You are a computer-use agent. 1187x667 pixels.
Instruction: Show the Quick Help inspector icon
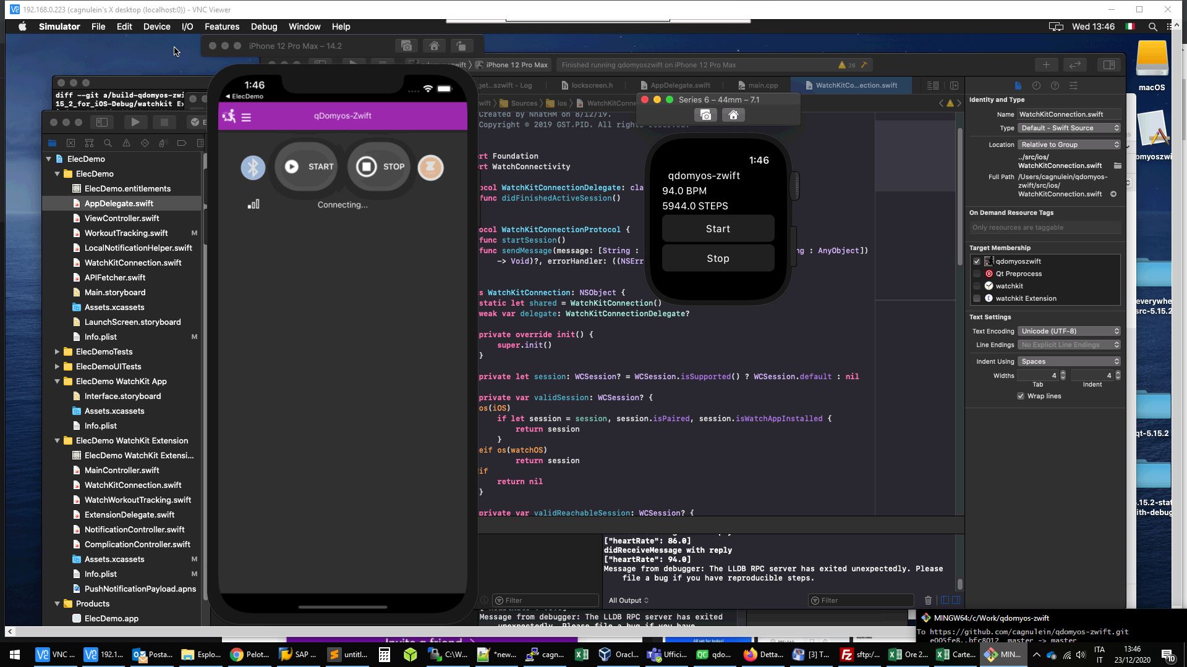[x=1055, y=85]
